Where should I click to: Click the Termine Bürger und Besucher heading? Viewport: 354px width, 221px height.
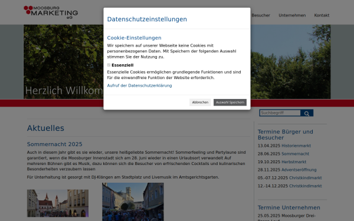click(x=286, y=134)
